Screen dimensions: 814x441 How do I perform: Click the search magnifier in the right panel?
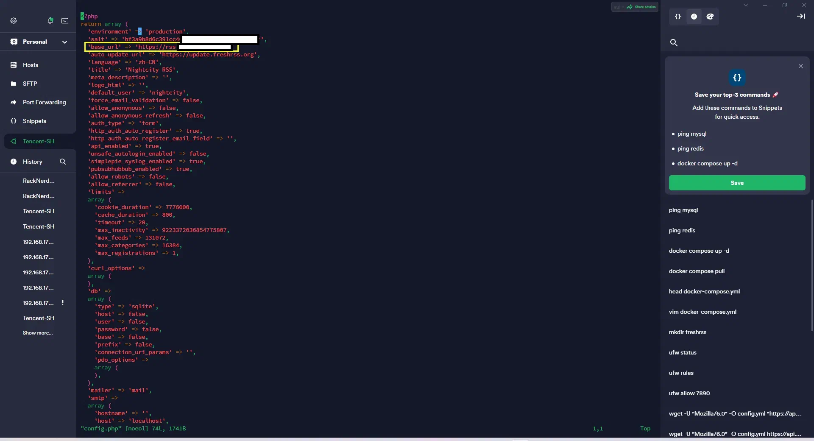(674, 42)
